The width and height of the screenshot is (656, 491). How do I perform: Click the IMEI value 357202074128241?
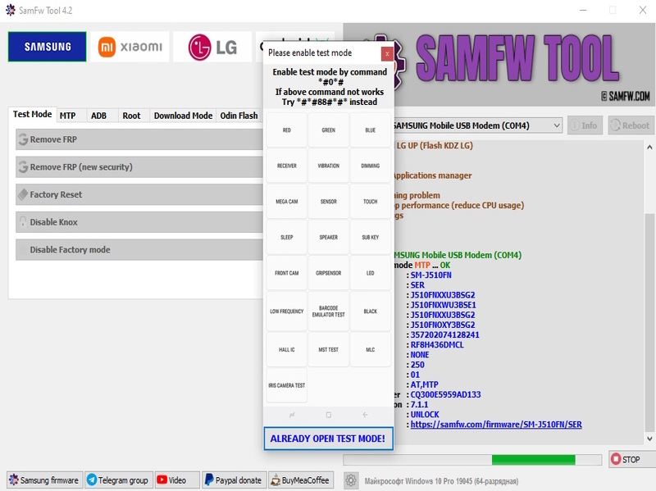[444, 335]
